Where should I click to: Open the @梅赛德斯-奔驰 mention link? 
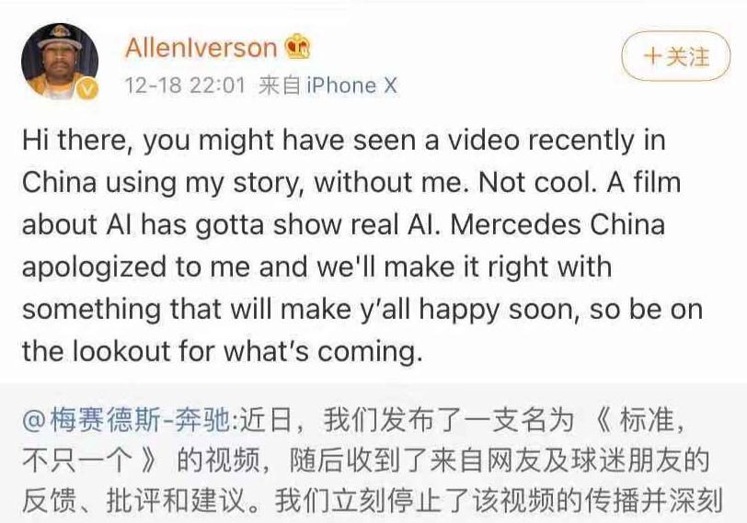(126, 420)
